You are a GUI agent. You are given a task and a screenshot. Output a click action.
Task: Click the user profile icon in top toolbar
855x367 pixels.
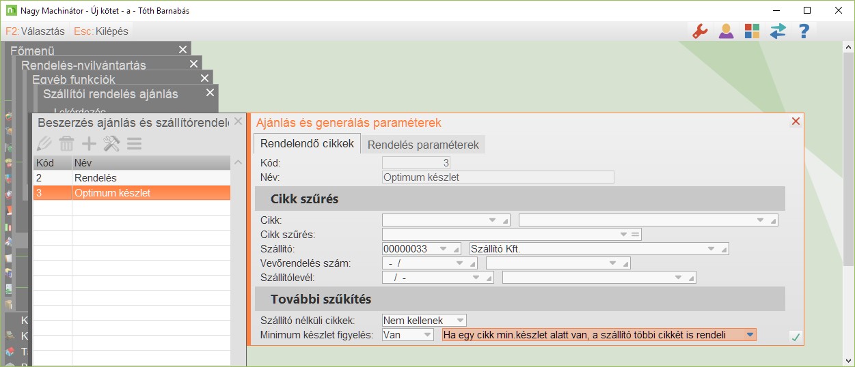pyautogui.click(x=726, y=31)
